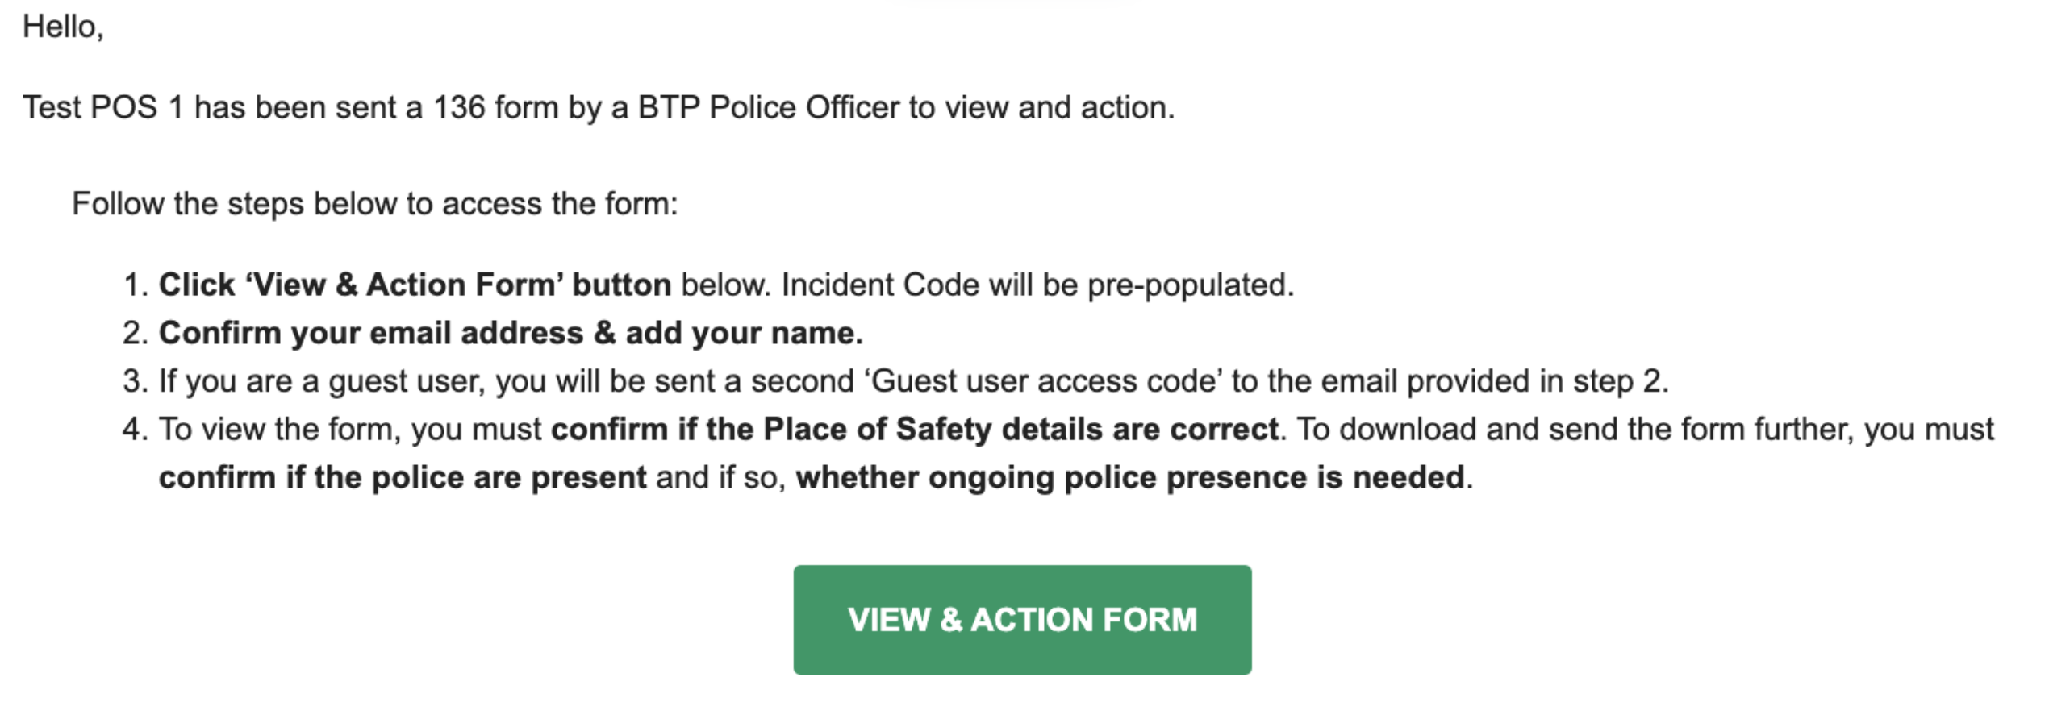Click bold 'Click 'View & Action Form' button' text

click(x=415, y=285)
